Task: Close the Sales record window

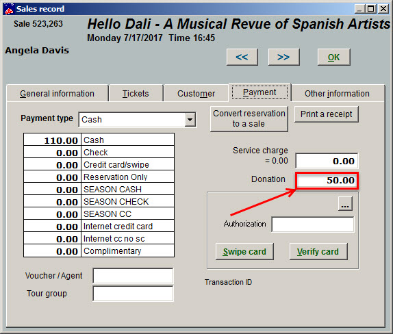Action: point(383,9)
